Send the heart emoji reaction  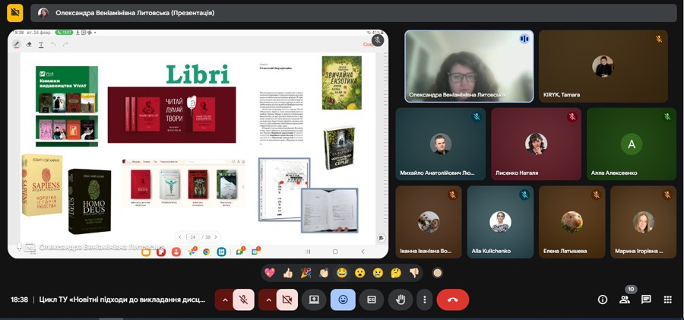pos(269,273)
